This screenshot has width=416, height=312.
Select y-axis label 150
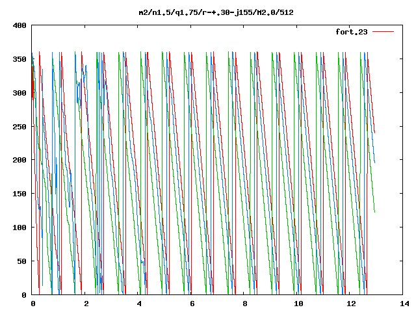click(x=19, y=194)
